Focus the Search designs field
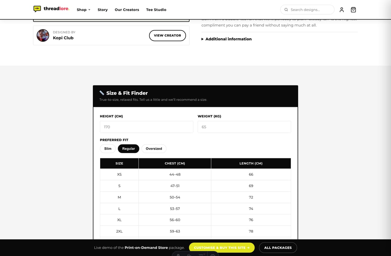Viewport: 391px width, 256px height. pyautogui.click(x=307, y=9)
